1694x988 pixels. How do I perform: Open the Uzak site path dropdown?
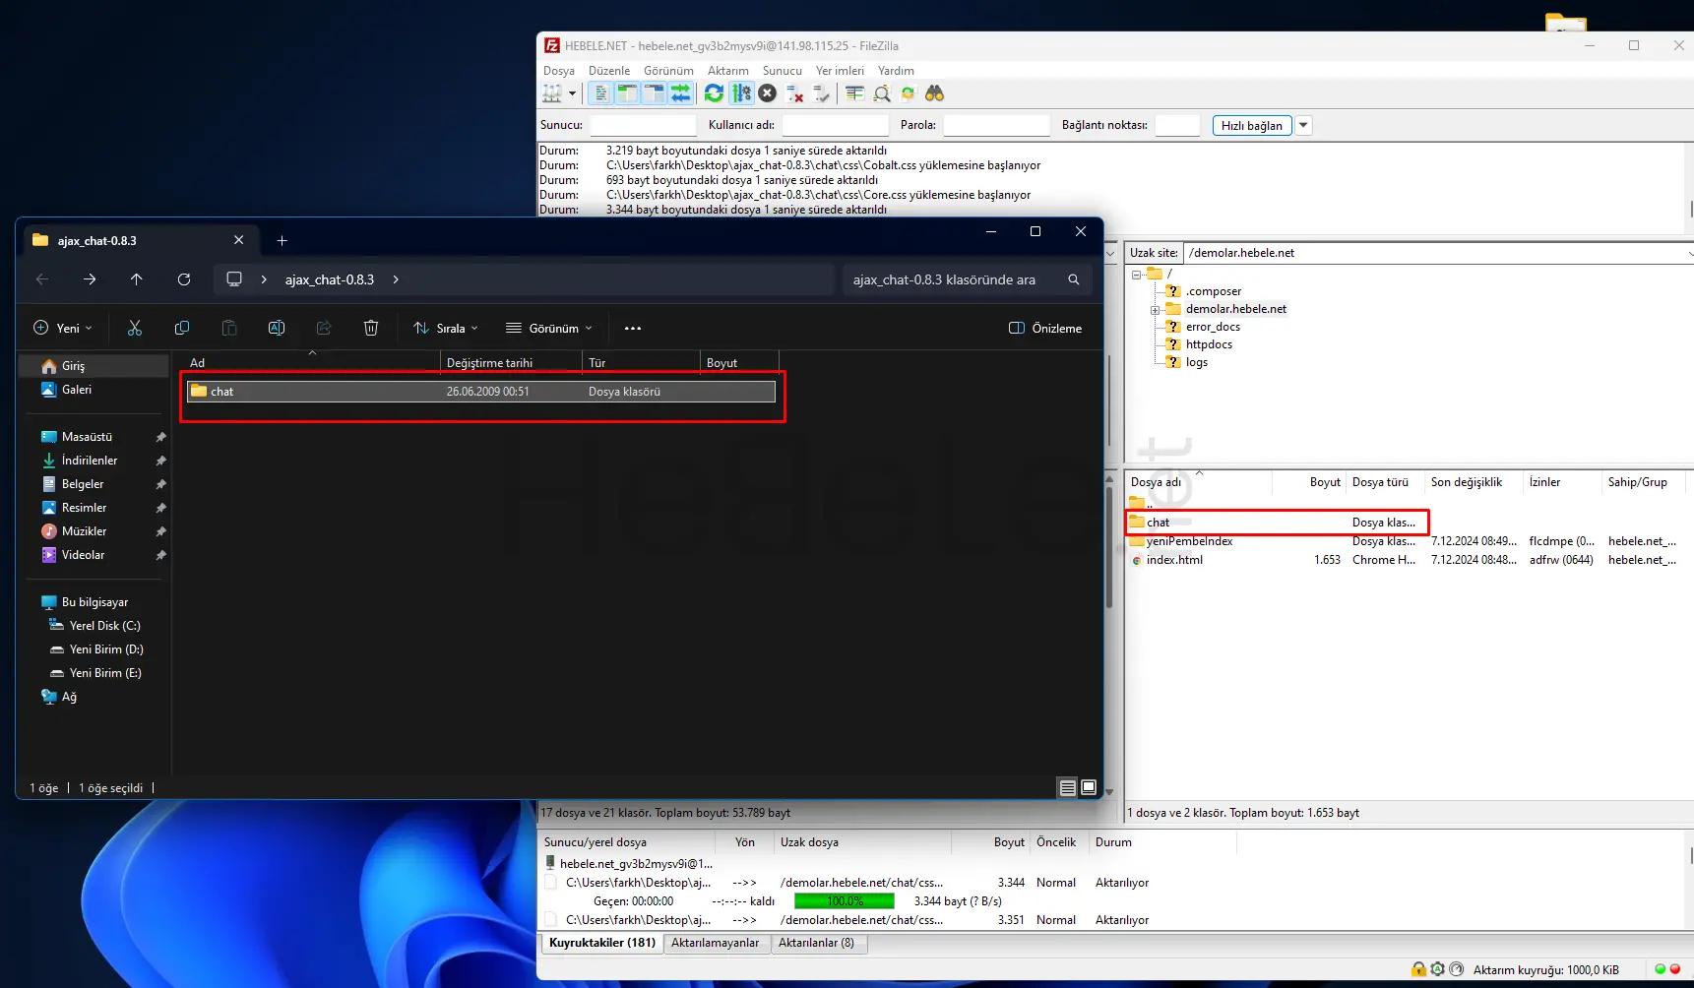click(x=1690, y=253)
